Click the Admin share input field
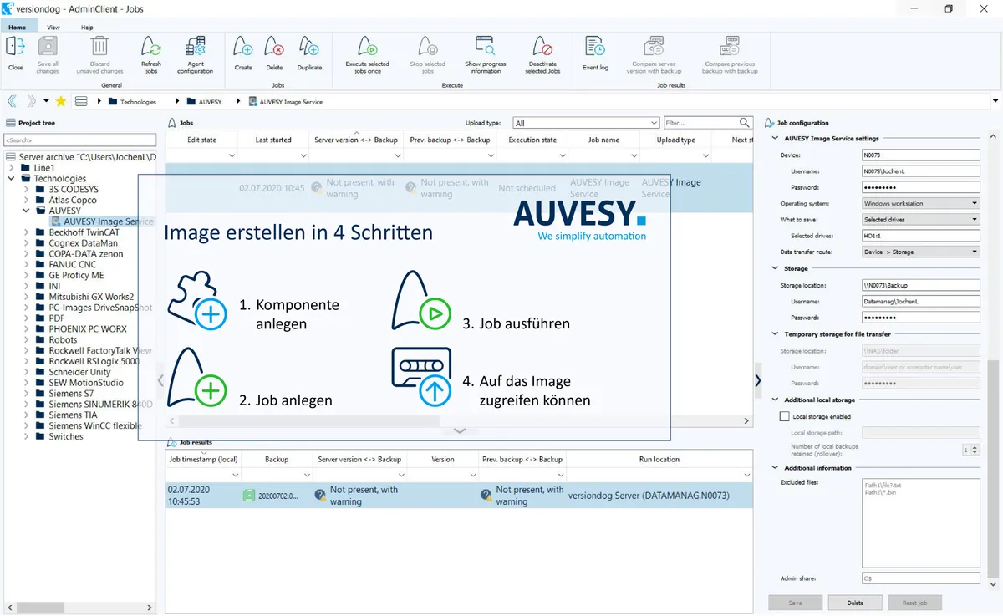This screenshot has width=1003, height=616. 919,578
